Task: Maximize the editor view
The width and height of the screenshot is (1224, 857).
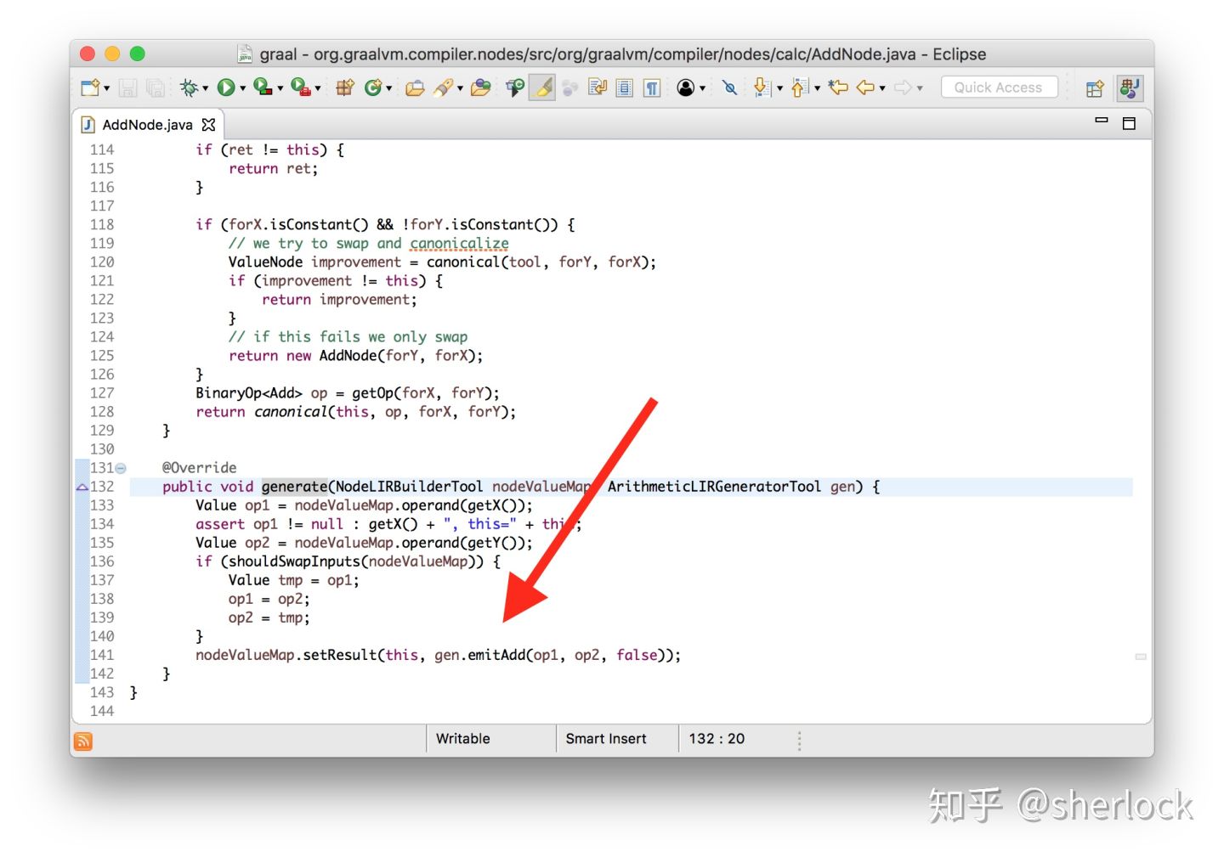Action: (x=1129, y=124)
